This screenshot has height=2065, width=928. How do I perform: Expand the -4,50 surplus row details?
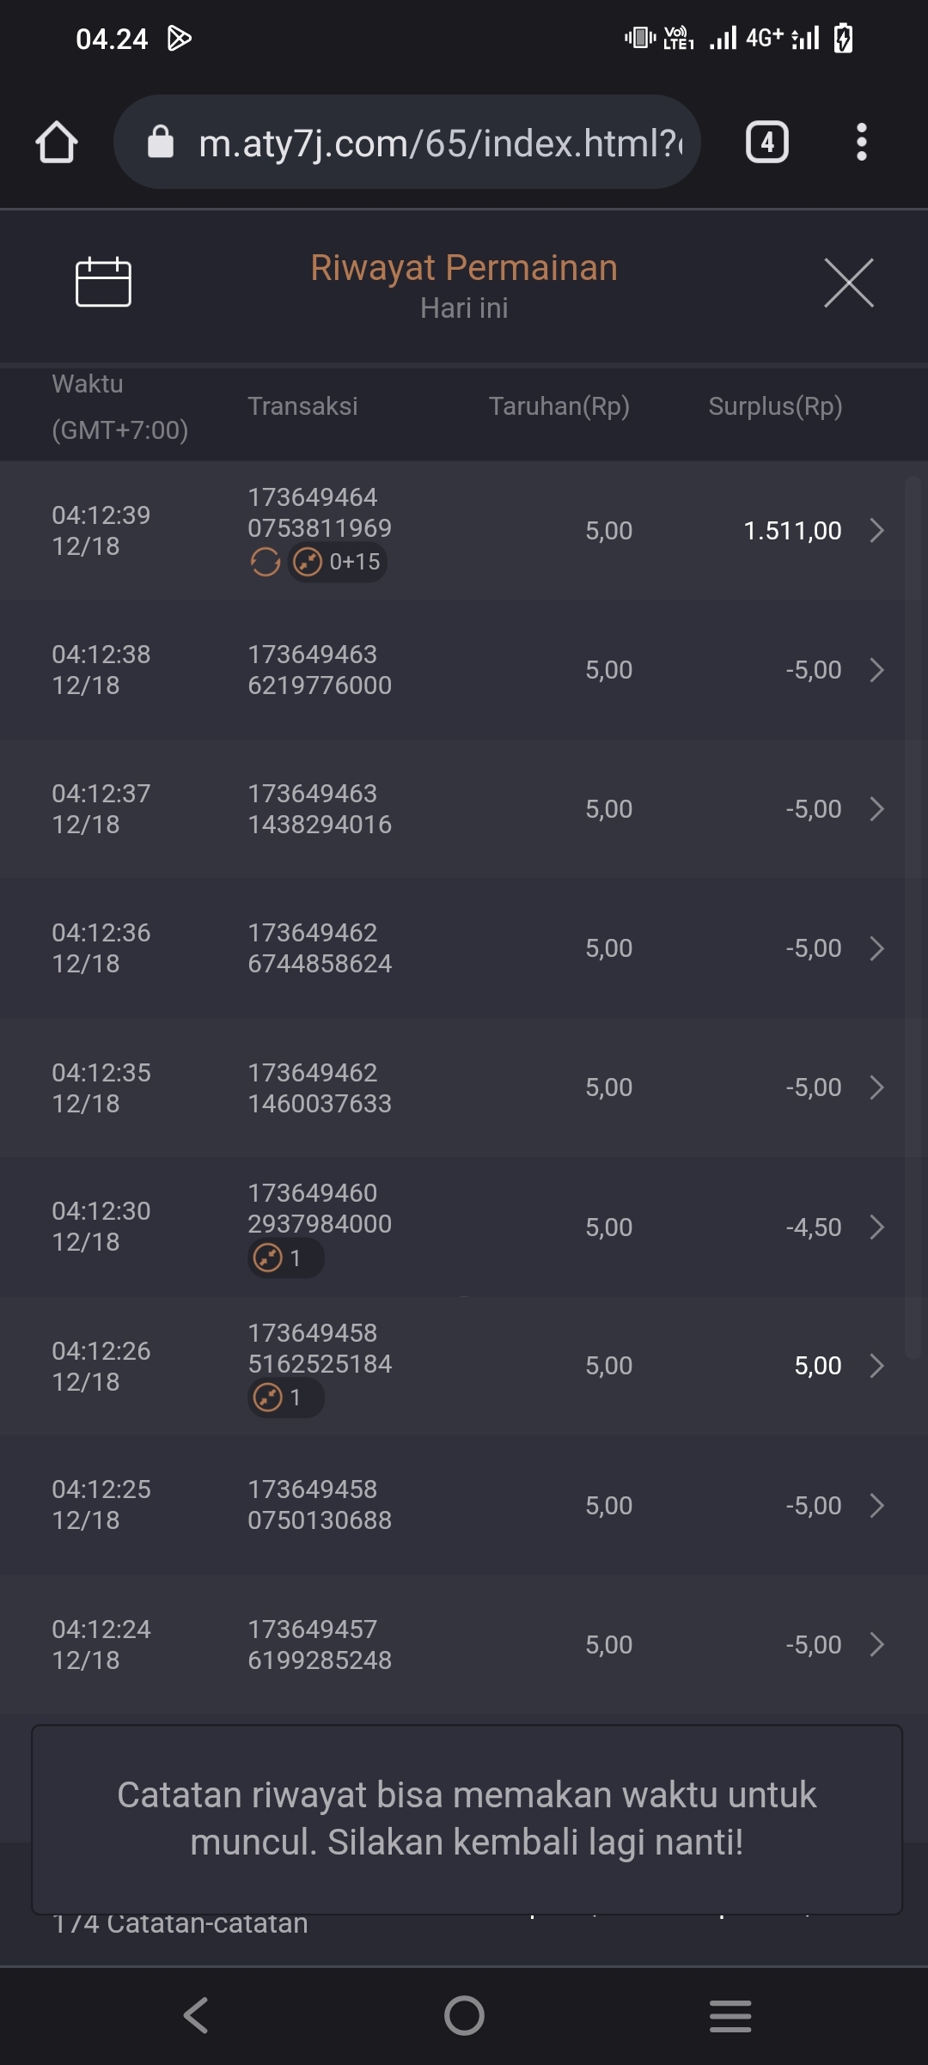tap(876, 1227)
